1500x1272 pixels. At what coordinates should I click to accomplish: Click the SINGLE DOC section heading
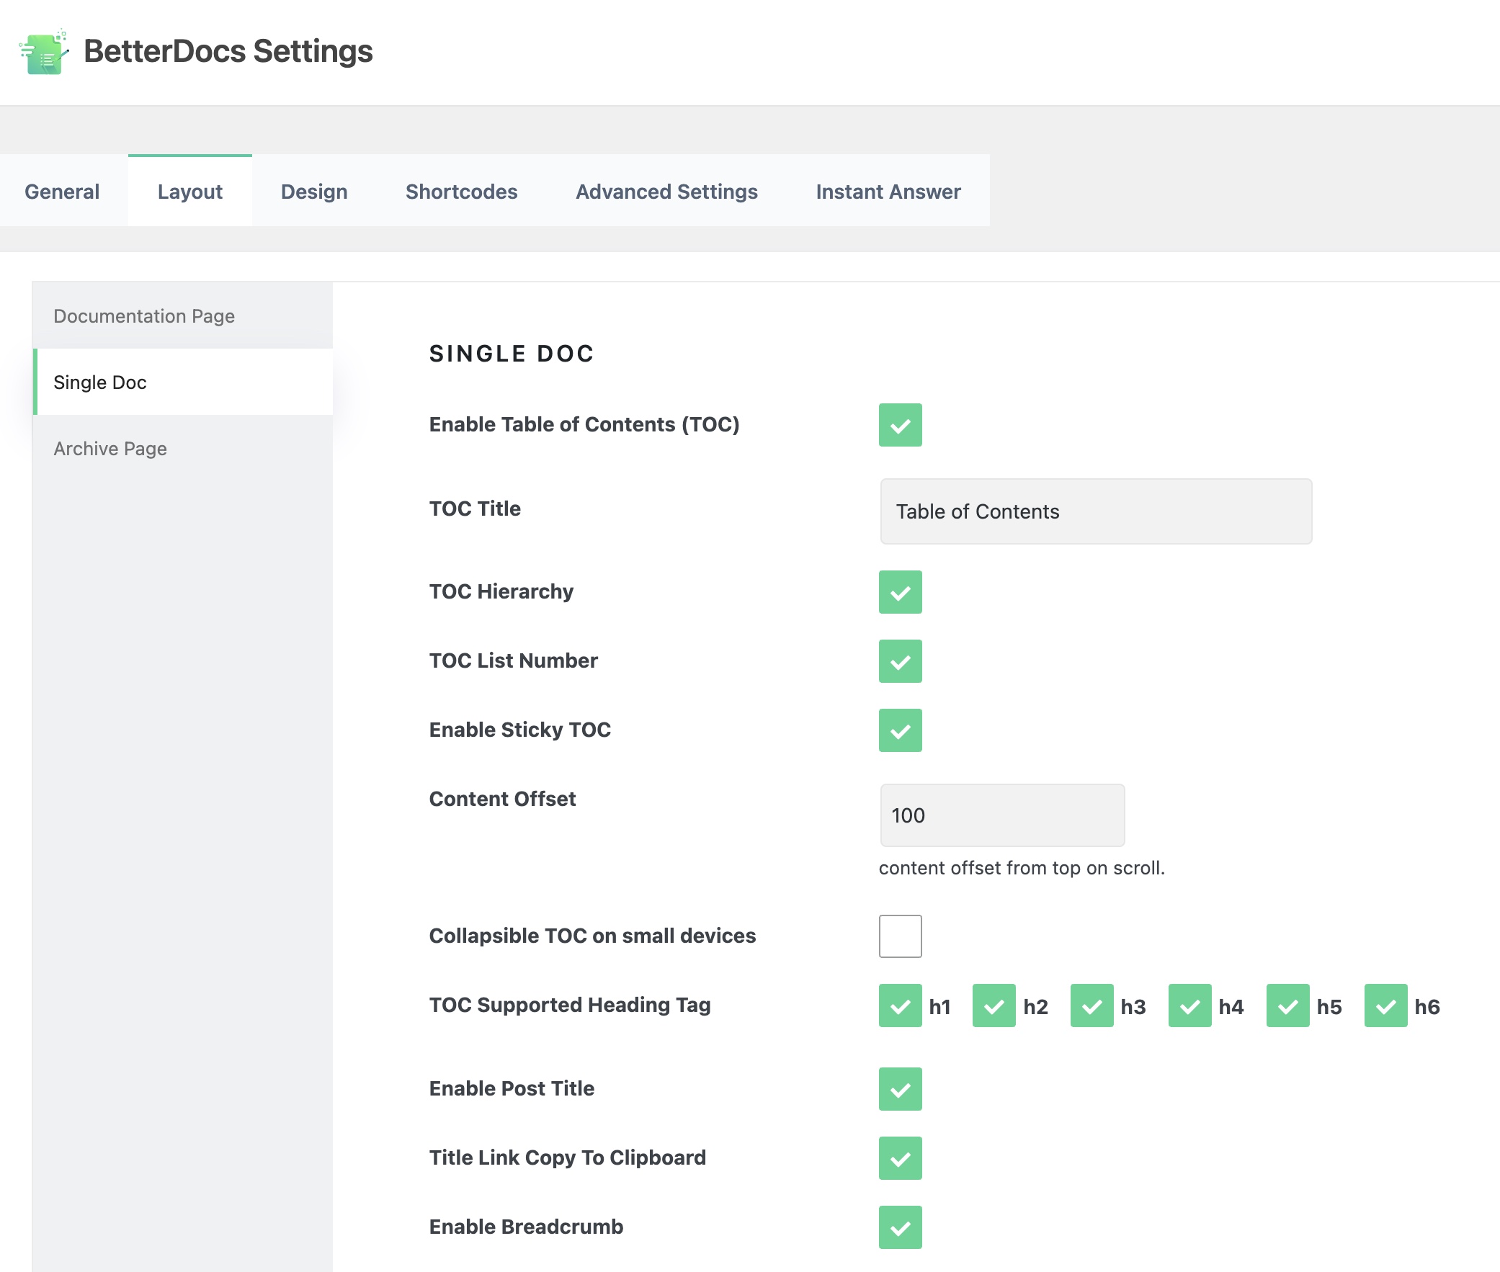[x=512, y=354]
